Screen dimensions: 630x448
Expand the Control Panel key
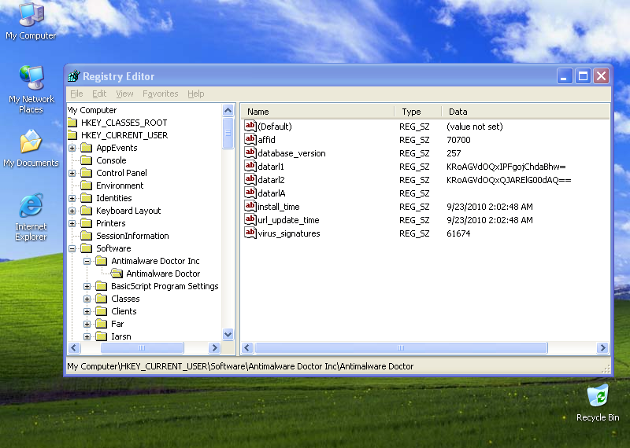72,173
